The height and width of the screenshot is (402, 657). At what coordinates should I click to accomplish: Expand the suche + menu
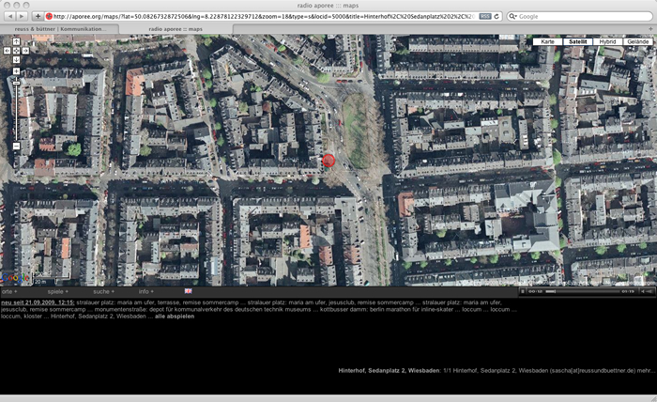tap(103, 291)
